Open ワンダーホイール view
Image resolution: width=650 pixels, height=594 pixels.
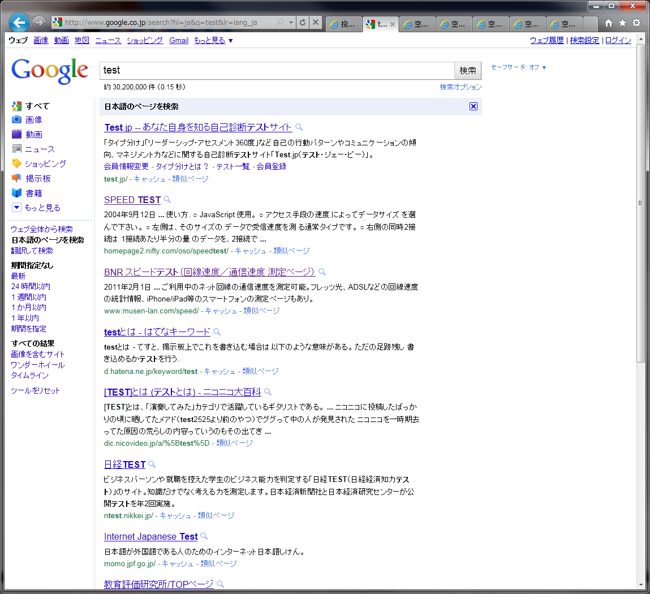click(38, 365)
